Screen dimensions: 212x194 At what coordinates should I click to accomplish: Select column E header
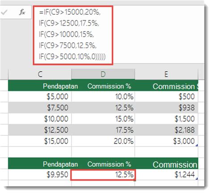(x=166, y=74)
